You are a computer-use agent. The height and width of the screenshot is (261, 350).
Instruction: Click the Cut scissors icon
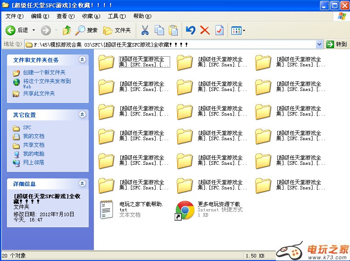click(x=145, y=30)
